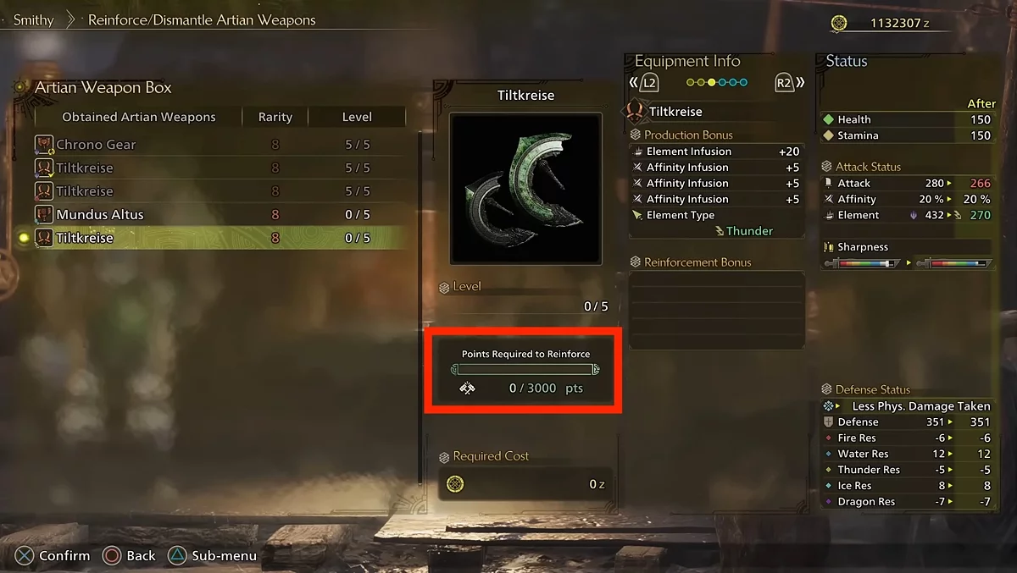The image size is (1017, 573).
Task: Click the zenny coin icon beside 1132307 z
Action: [839, 23]
